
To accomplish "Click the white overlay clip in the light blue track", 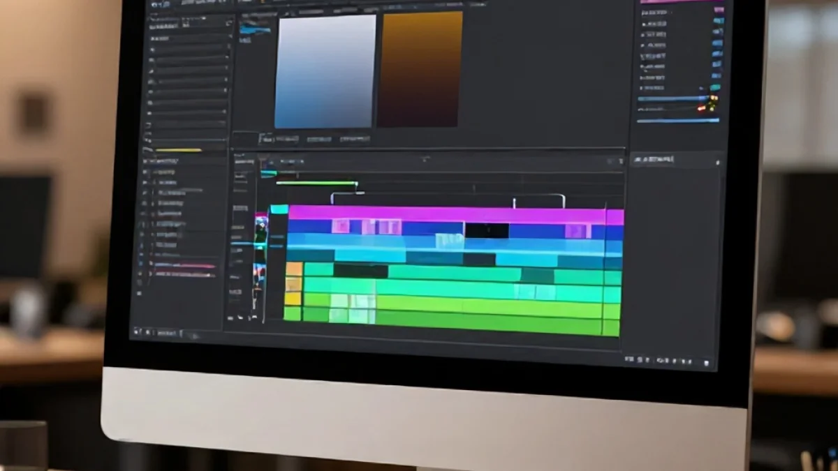I will coord(450,241).
